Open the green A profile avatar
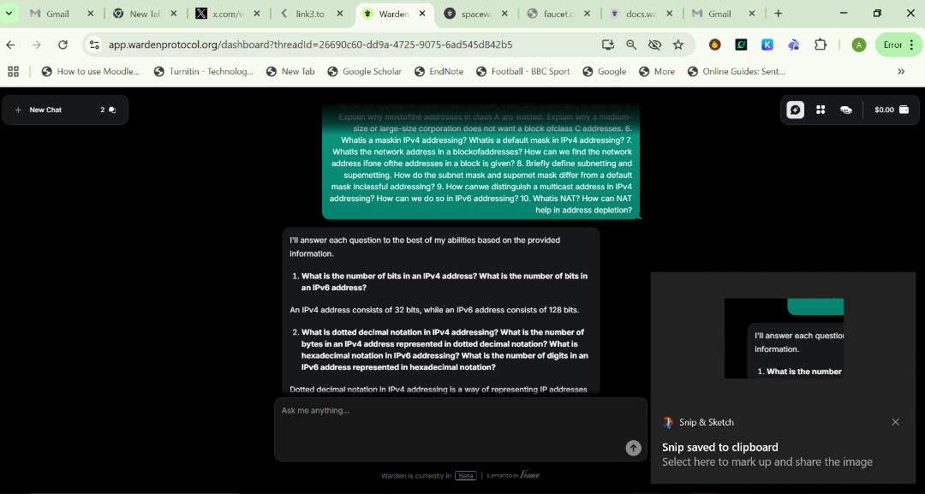Viewport: 925px width, 494px height. pos(859,45)
